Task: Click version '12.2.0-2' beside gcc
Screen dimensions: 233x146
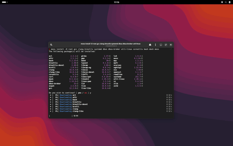Action: [x=74, y=88]
